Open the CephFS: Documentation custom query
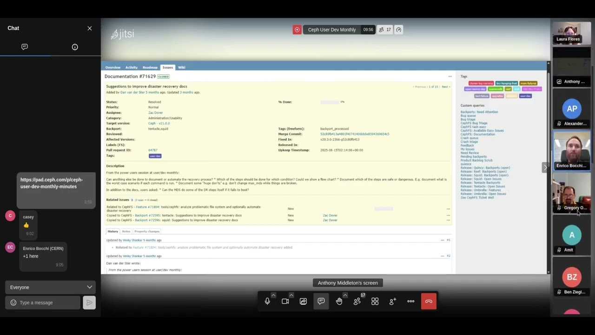This screenshot has width=595, height=335. (x=478, y=134)
